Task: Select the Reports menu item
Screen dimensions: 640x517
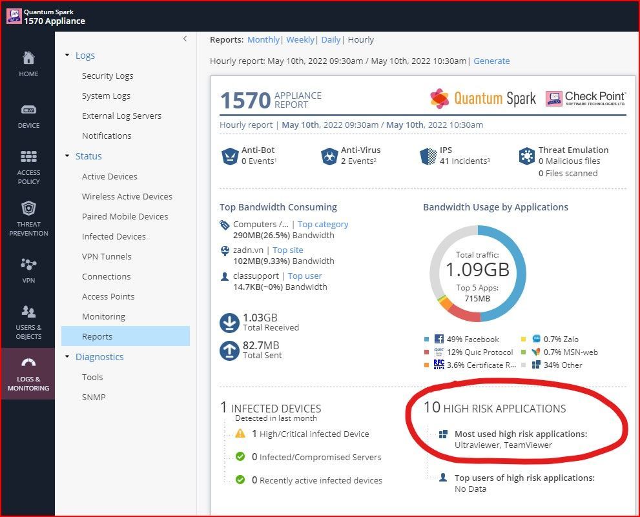Action: (126, 336)
